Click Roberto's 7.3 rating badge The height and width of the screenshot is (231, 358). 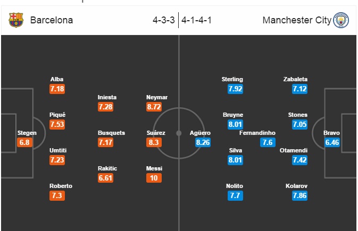(x=57, y=195)
